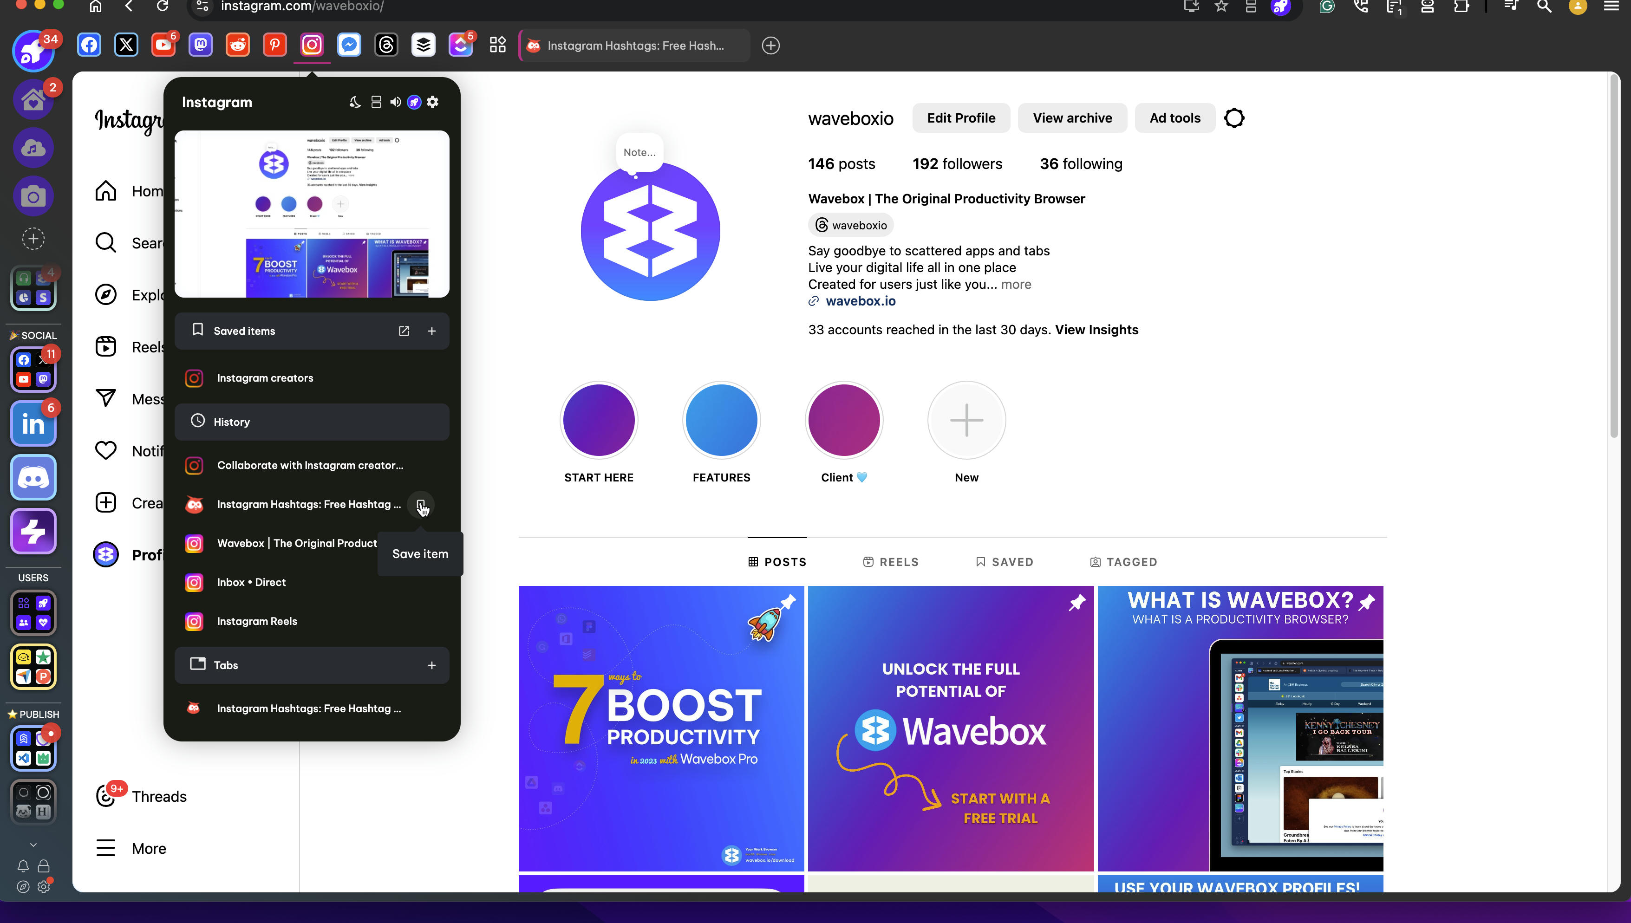Select the Instagram Hashtags tab in the tab strip

[x=634, y=45]
